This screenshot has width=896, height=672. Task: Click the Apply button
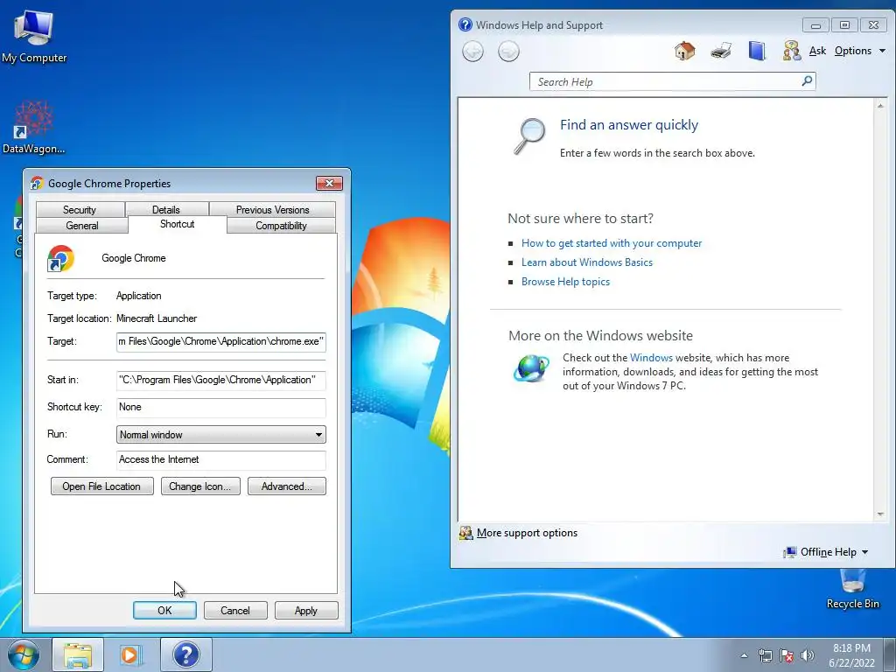306,610
